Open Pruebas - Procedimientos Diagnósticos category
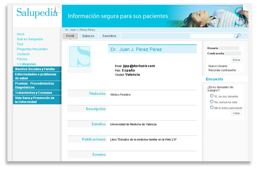The image size is (258, 169). click(x=37, y=85)
